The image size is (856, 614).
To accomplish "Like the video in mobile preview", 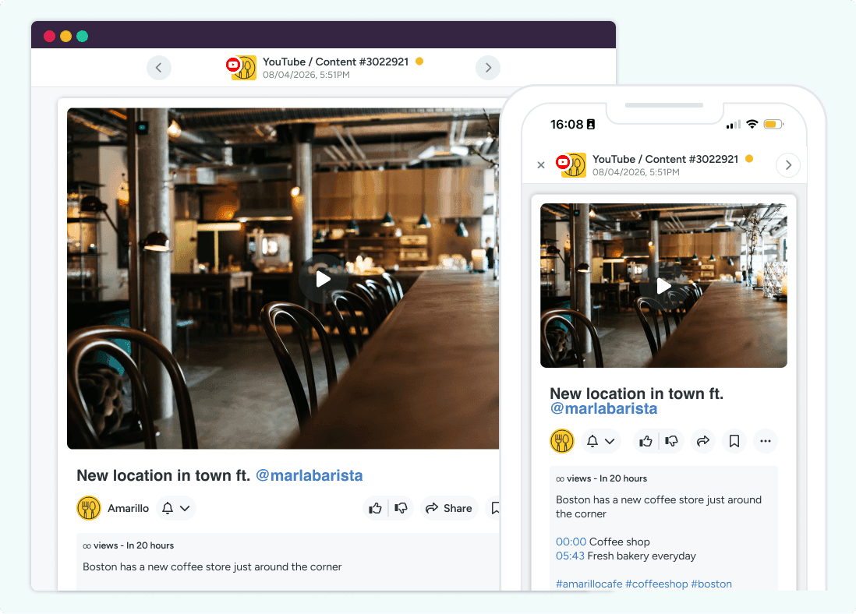I will (x=646, y=441).
